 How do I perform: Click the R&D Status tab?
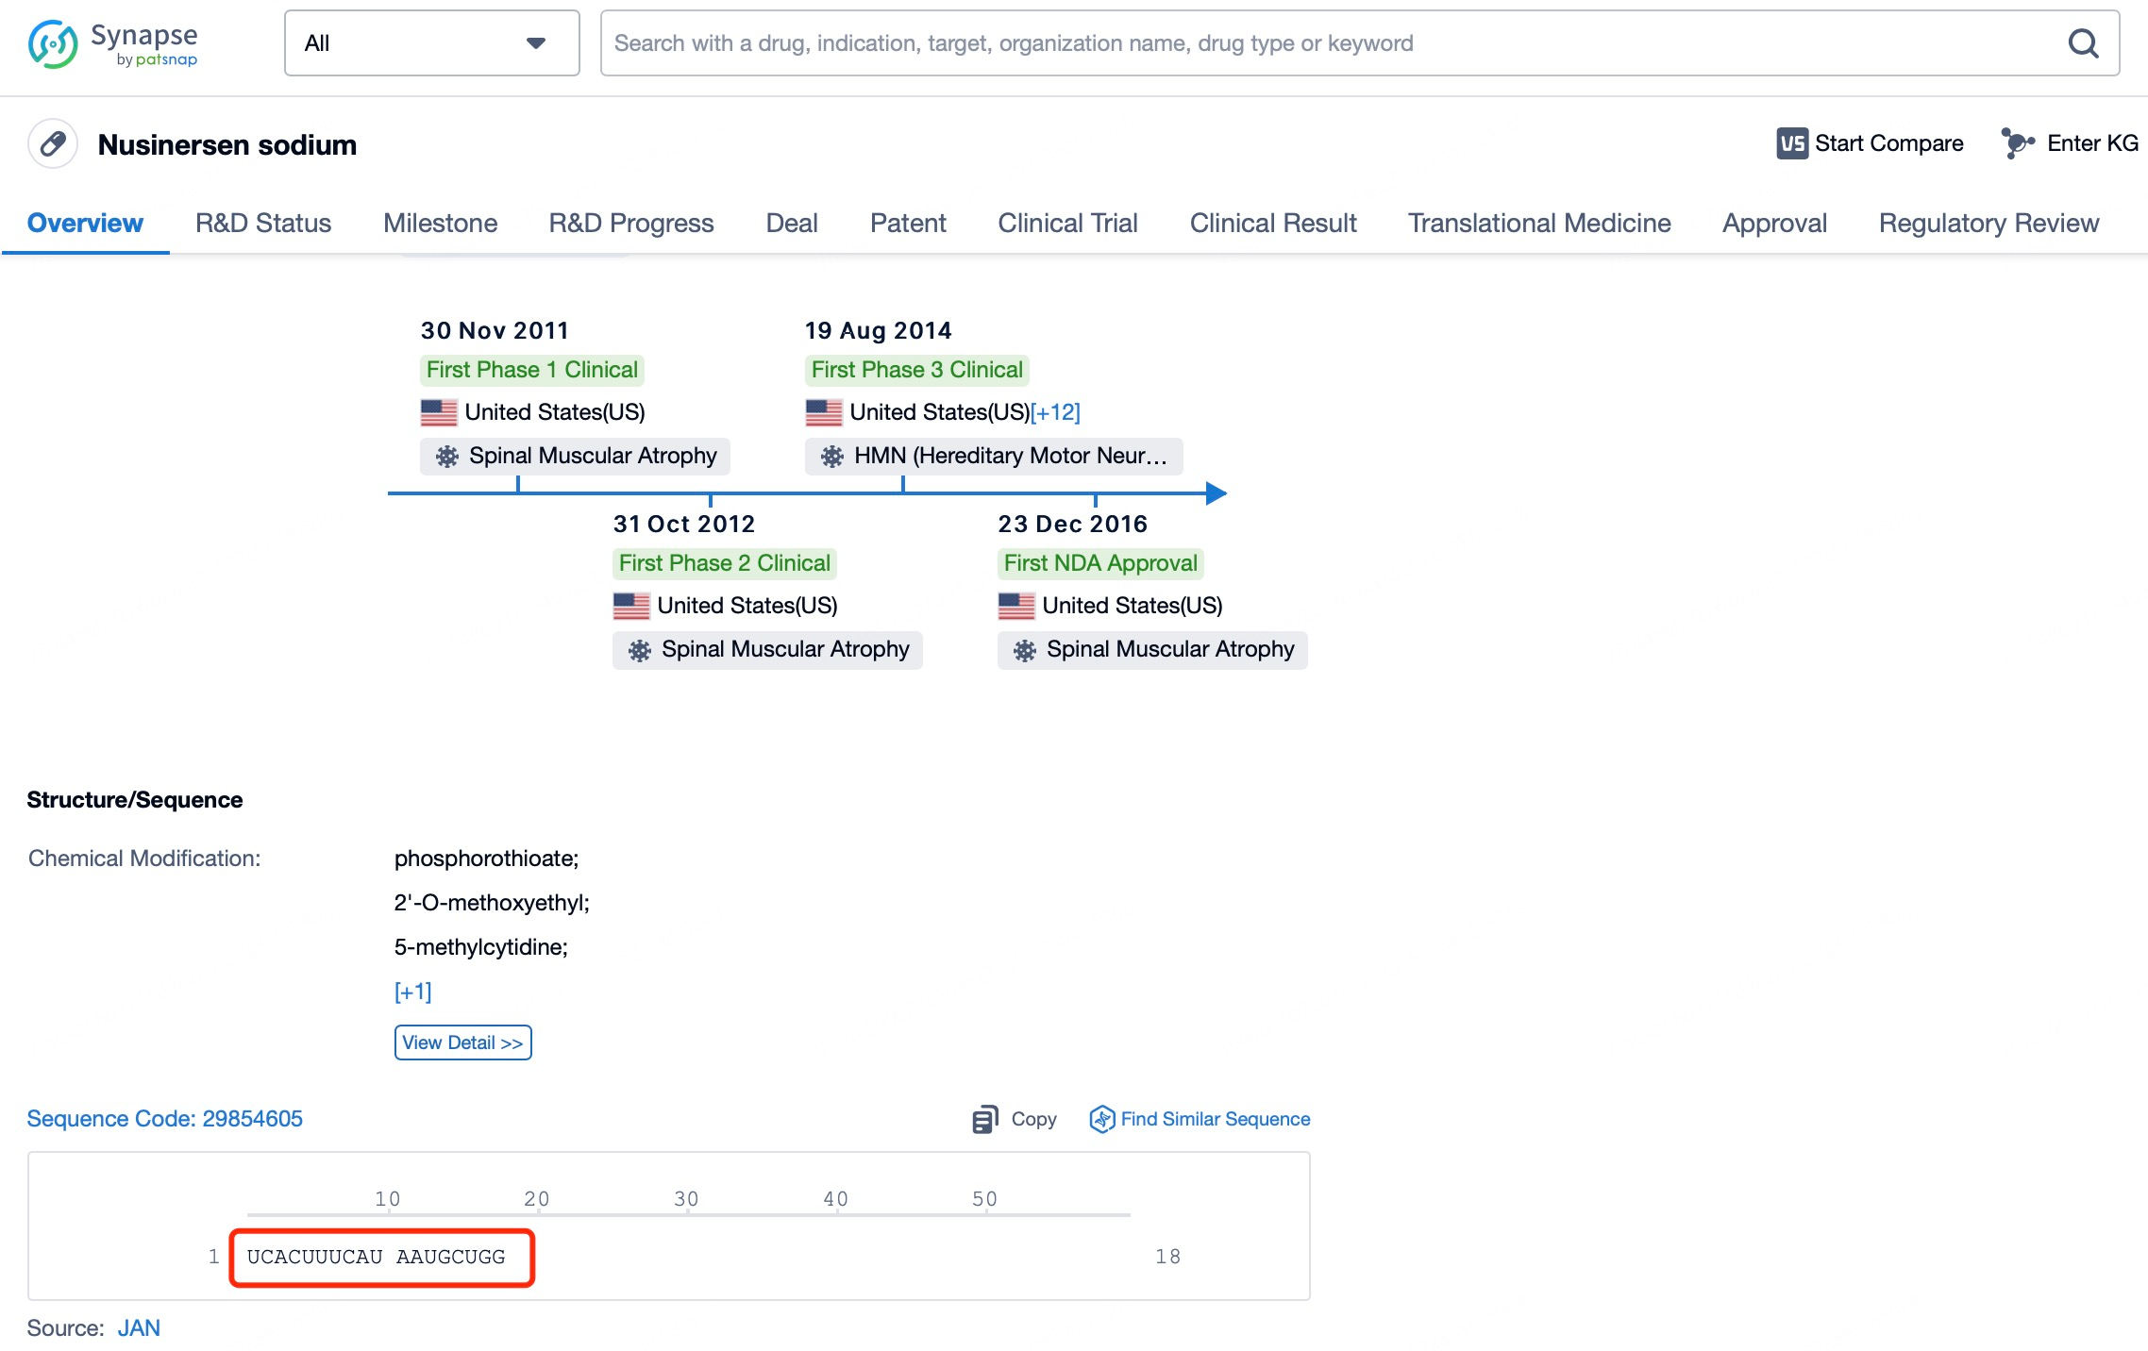(x=263, y=221)
